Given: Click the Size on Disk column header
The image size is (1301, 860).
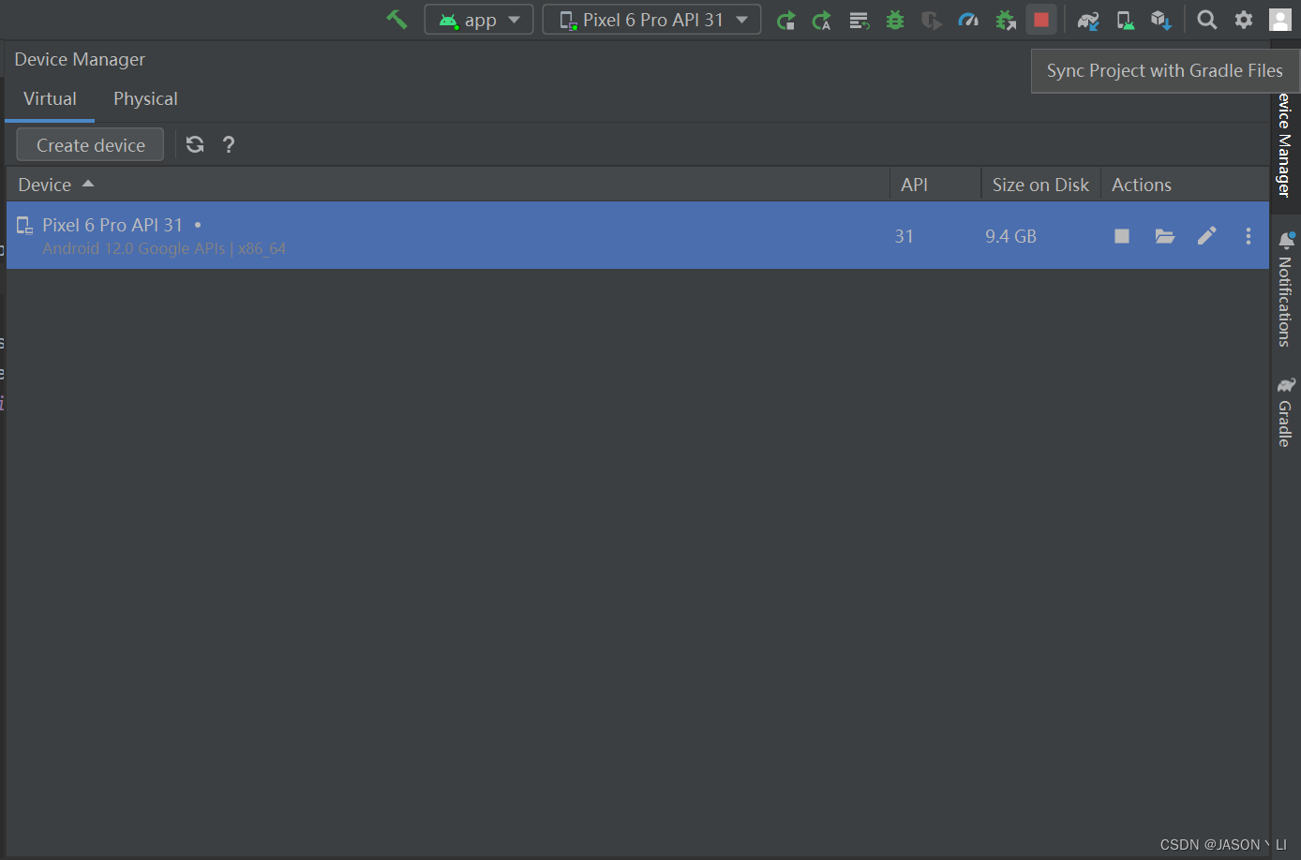Looking at the screenshot, I should pos(1040,185).
